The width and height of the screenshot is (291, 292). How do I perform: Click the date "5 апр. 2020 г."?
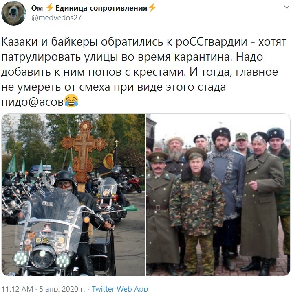click(x=62, y=288)
